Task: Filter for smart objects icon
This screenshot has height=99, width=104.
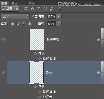Action: tap(52, 9)
